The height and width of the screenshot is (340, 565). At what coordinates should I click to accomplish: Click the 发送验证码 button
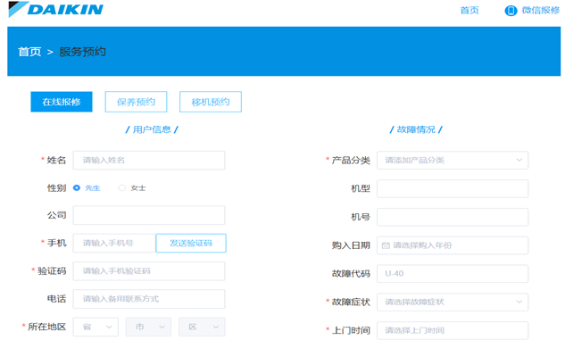coord(191,243)
